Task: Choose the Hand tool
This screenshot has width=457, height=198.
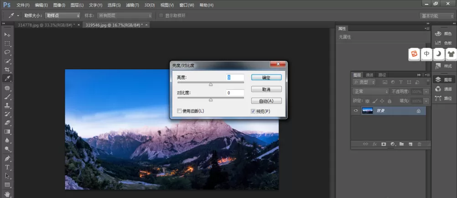Action: (7, 193)
